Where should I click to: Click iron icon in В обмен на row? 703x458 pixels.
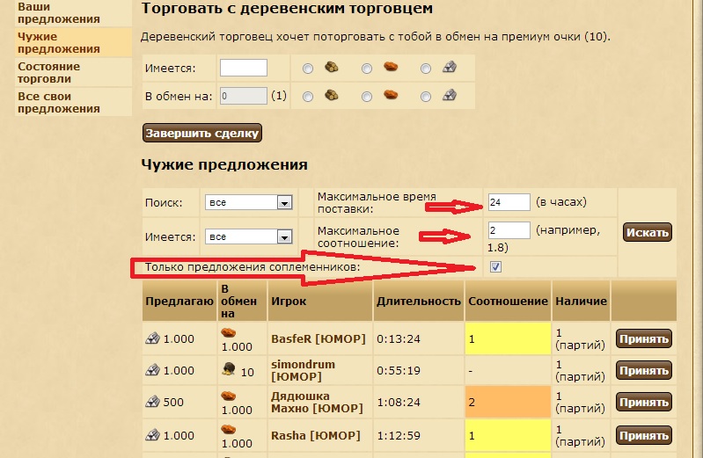click(450, 95)
